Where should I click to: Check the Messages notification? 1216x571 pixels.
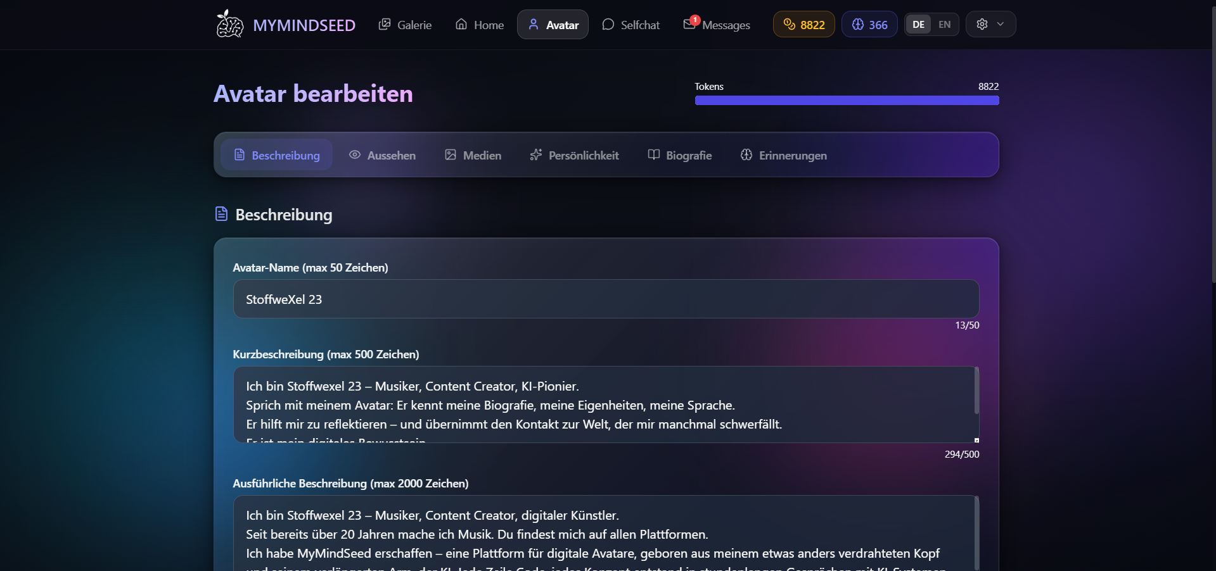(x=716, y=25)
